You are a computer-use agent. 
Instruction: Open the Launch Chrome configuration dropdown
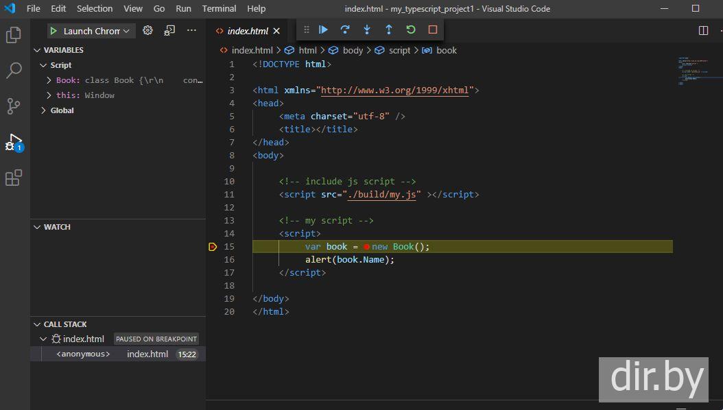tap(92, 31)
